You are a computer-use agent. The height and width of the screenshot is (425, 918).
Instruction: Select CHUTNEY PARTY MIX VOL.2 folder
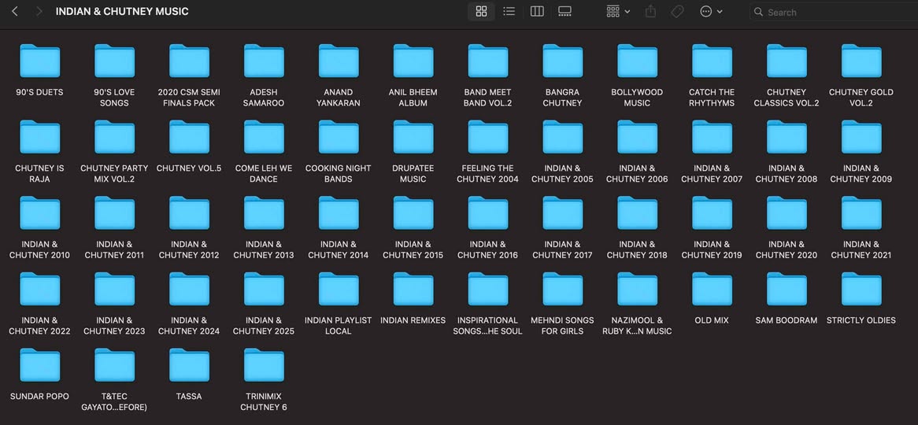[x=115, y=137]
